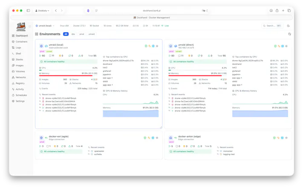This screenshot has height=188, width=303.
Task: Open the Containers page in sidebar
Action: point(20,42)
